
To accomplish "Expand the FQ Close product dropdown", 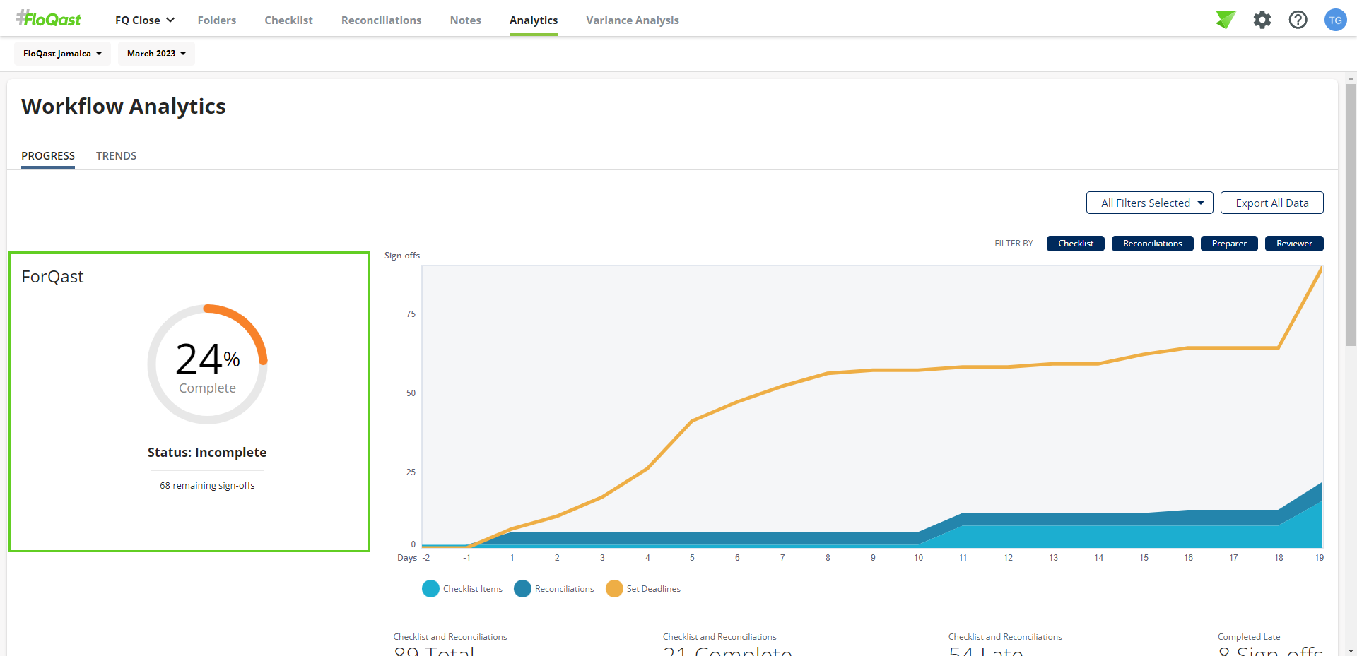I will 145,20.
